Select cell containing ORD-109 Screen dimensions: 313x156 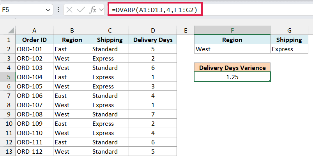(34, 124)
